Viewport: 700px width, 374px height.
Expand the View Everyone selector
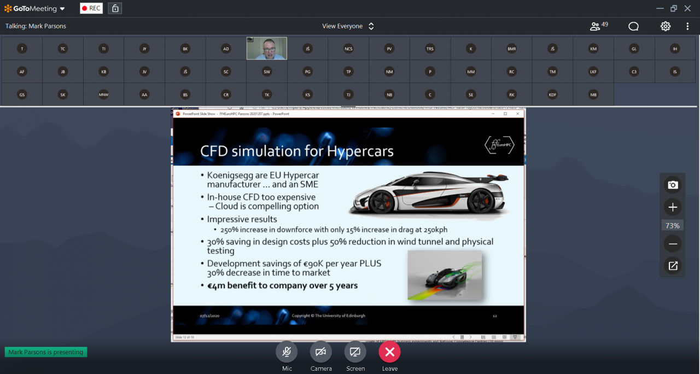click(348, 26)
